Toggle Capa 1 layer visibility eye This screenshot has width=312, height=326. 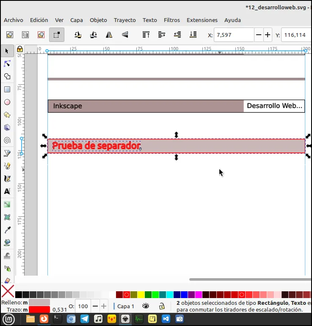click(x=146, y=306)
